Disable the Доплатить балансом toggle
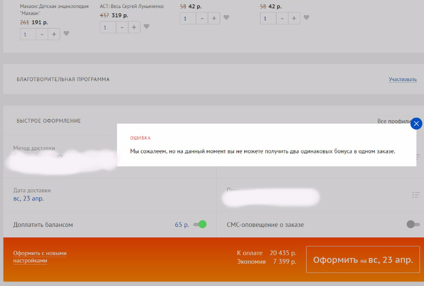The image size is (424, 286). 199,224
